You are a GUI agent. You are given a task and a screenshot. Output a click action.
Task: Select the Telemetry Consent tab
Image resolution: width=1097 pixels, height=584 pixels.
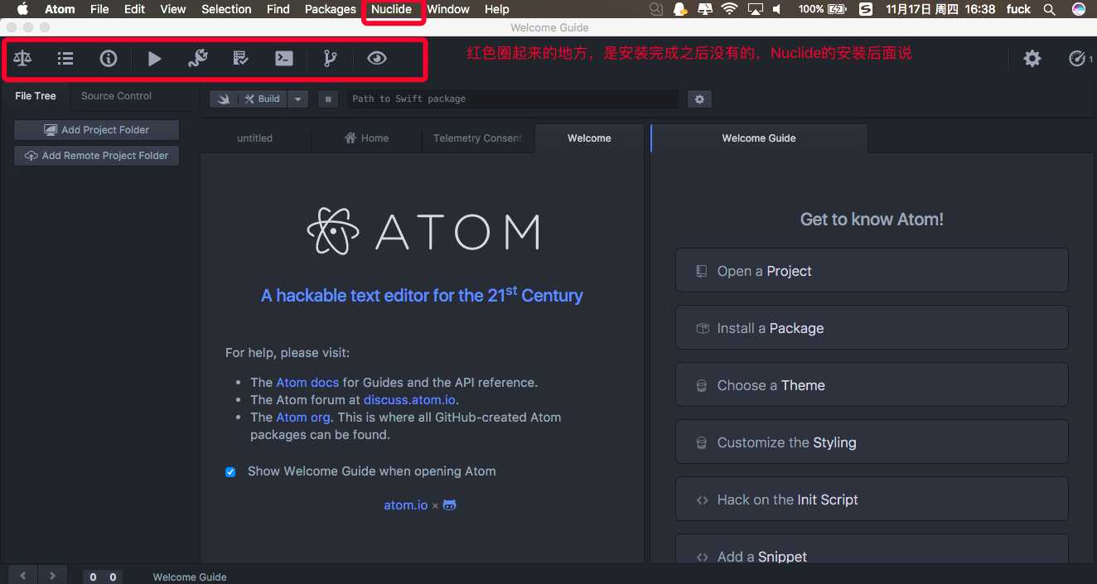pyautogui.click(x=477, y=138)
